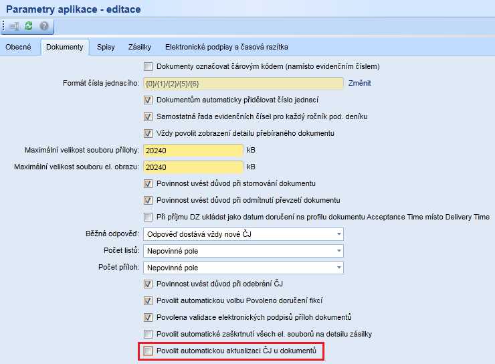Go to the Zásilky tab
The height and width of the screenshot is (364, 495).
point(140,47)
